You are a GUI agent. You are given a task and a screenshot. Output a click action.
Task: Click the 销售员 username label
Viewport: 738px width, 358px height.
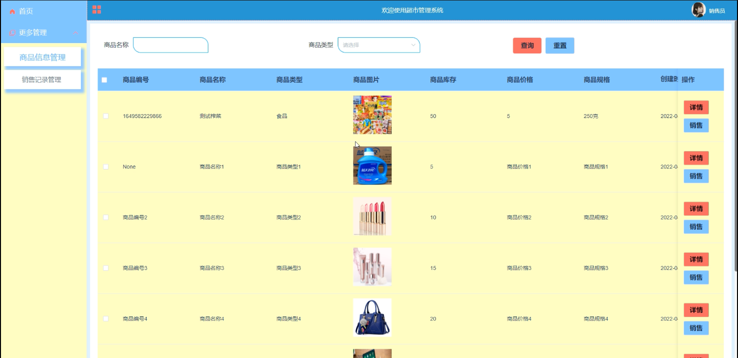tap(717, 11)
